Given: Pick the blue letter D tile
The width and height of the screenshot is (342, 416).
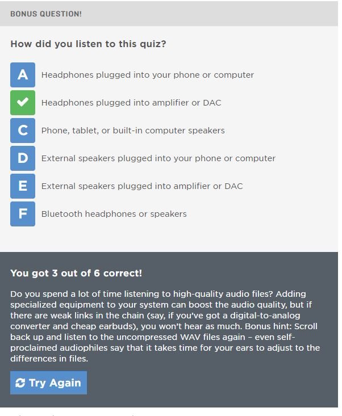Looking at the screenshot, I should tap(23, 158).
